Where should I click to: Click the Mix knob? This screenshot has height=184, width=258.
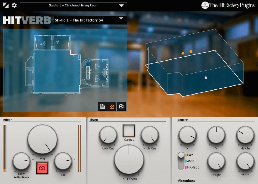[43, 139]
